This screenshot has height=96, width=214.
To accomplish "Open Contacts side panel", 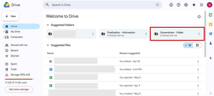I will (x=210, y=43).
